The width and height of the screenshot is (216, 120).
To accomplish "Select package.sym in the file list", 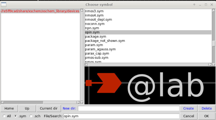I will click(148, 37).
